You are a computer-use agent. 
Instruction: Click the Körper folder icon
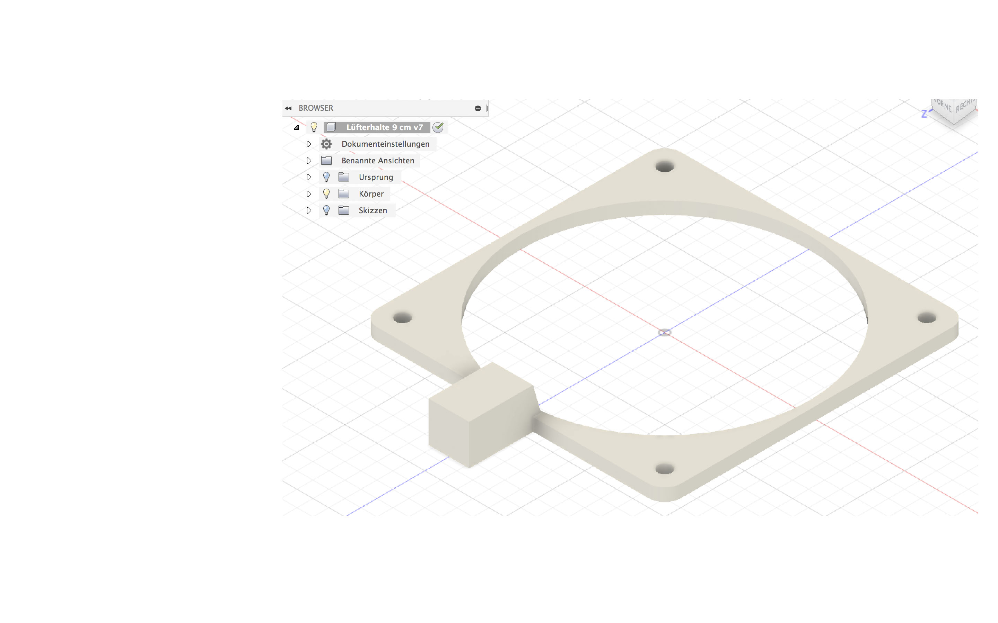(343, 194)
